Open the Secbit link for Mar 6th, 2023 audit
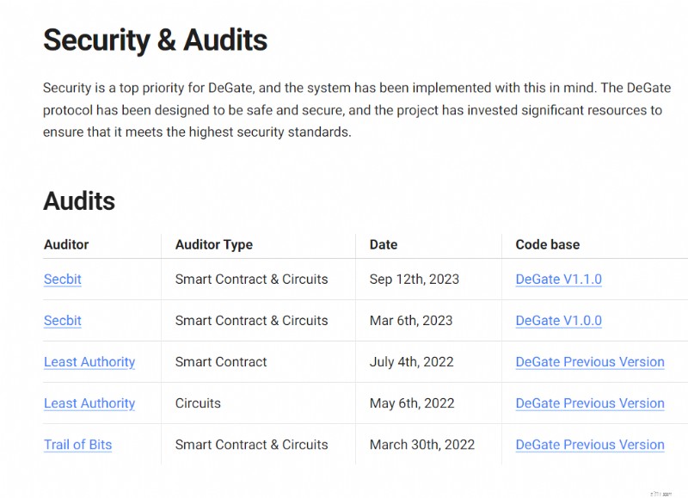Image resolution: width=688 pixels, height=498 pixels. (x=63, y=320)
